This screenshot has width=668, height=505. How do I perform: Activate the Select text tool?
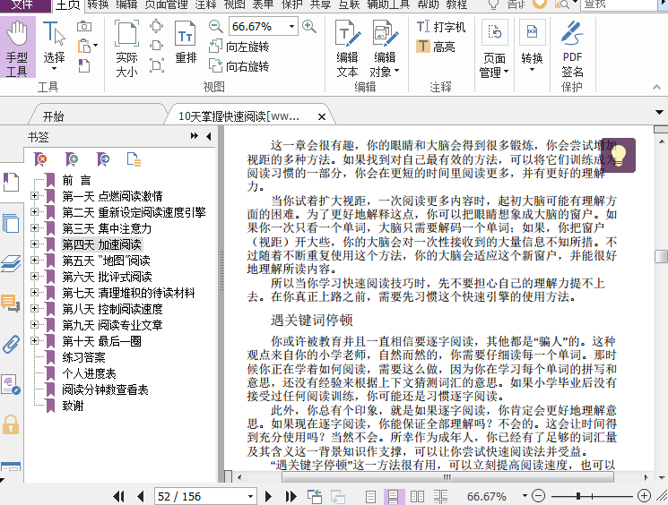54,46
